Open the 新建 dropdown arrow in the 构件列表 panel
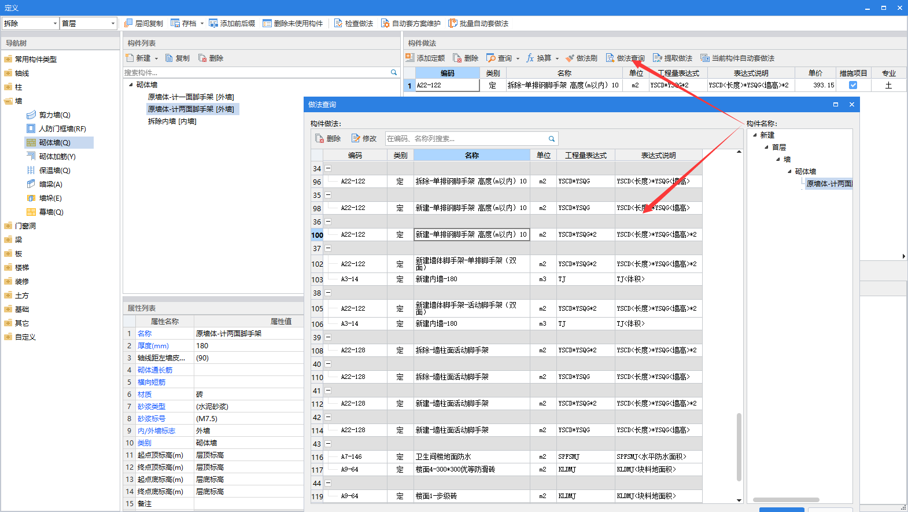 pos(156,58)
